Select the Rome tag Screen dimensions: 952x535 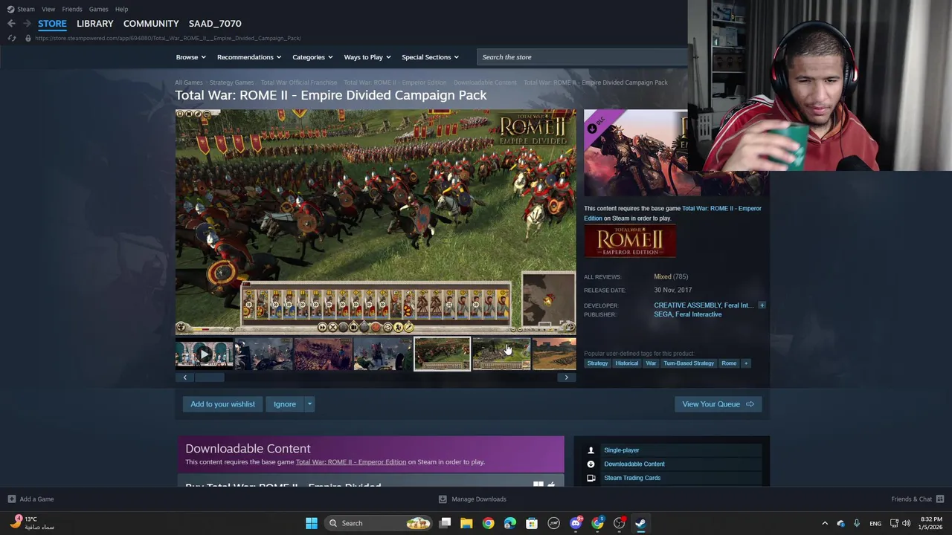(729, 363)
